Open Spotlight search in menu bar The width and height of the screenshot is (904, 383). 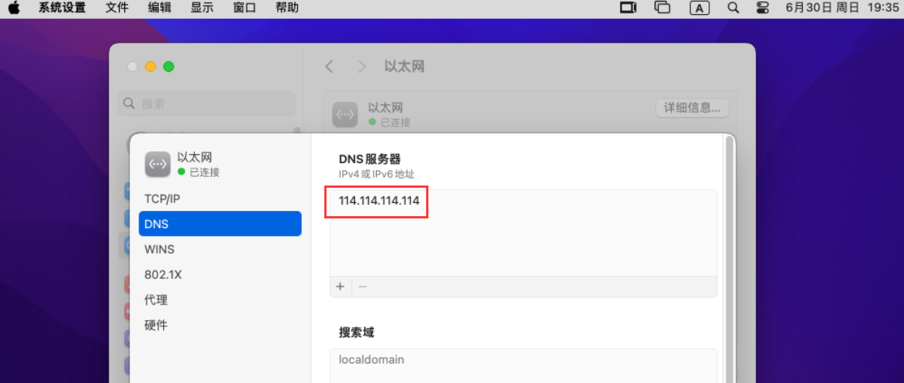click(x=733, y=8)
